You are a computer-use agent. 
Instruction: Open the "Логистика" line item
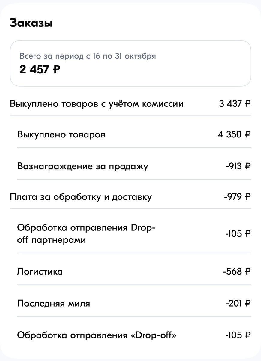point(40,271)
